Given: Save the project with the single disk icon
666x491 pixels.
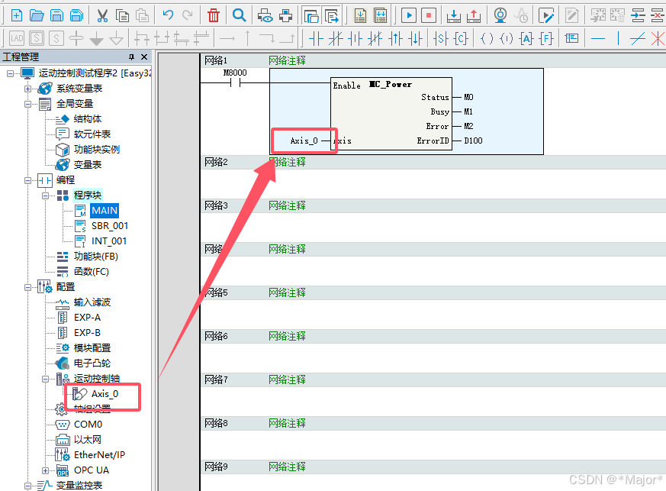Looking at the screenshot, I should click(56, 16).
